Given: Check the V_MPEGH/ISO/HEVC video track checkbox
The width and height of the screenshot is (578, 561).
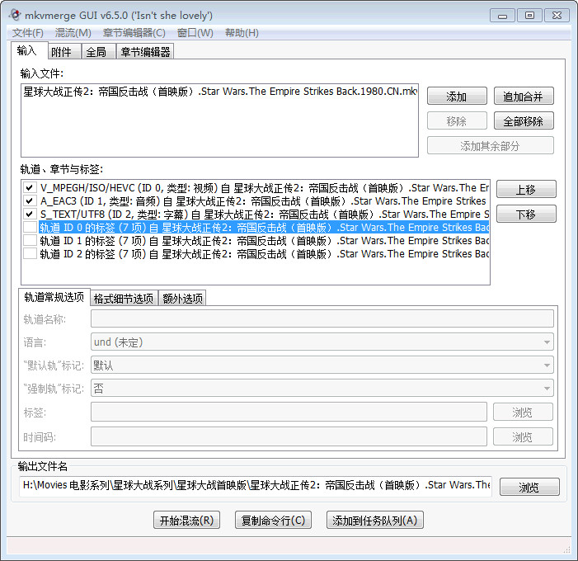Looking at the screenshot, I should coord(30,188).
